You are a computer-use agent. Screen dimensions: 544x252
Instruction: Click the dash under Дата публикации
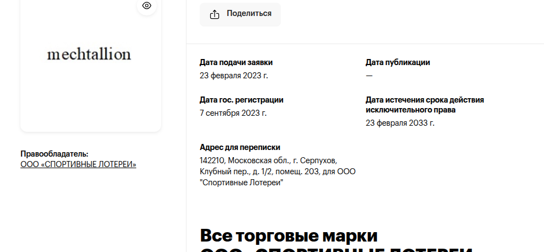(x=369, y=76)
